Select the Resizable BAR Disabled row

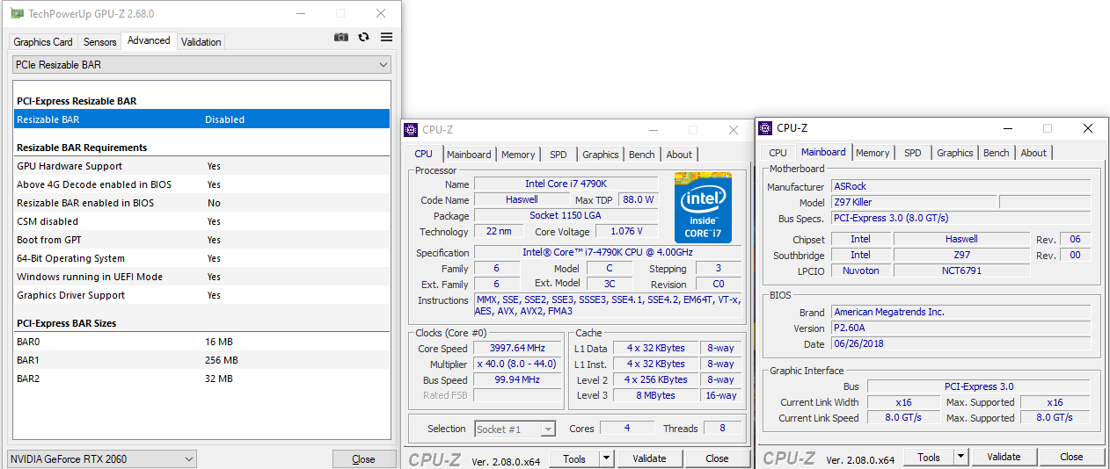pos(202,119)
